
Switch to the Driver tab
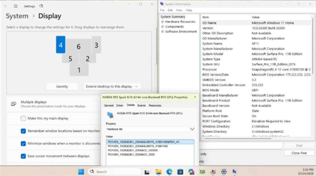click(119, 105)
